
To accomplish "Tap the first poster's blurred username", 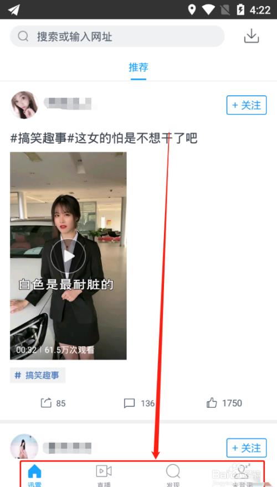I will coord(68,103).
